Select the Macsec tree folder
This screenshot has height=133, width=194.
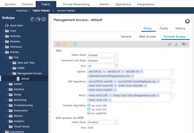(x=18, y=116)
